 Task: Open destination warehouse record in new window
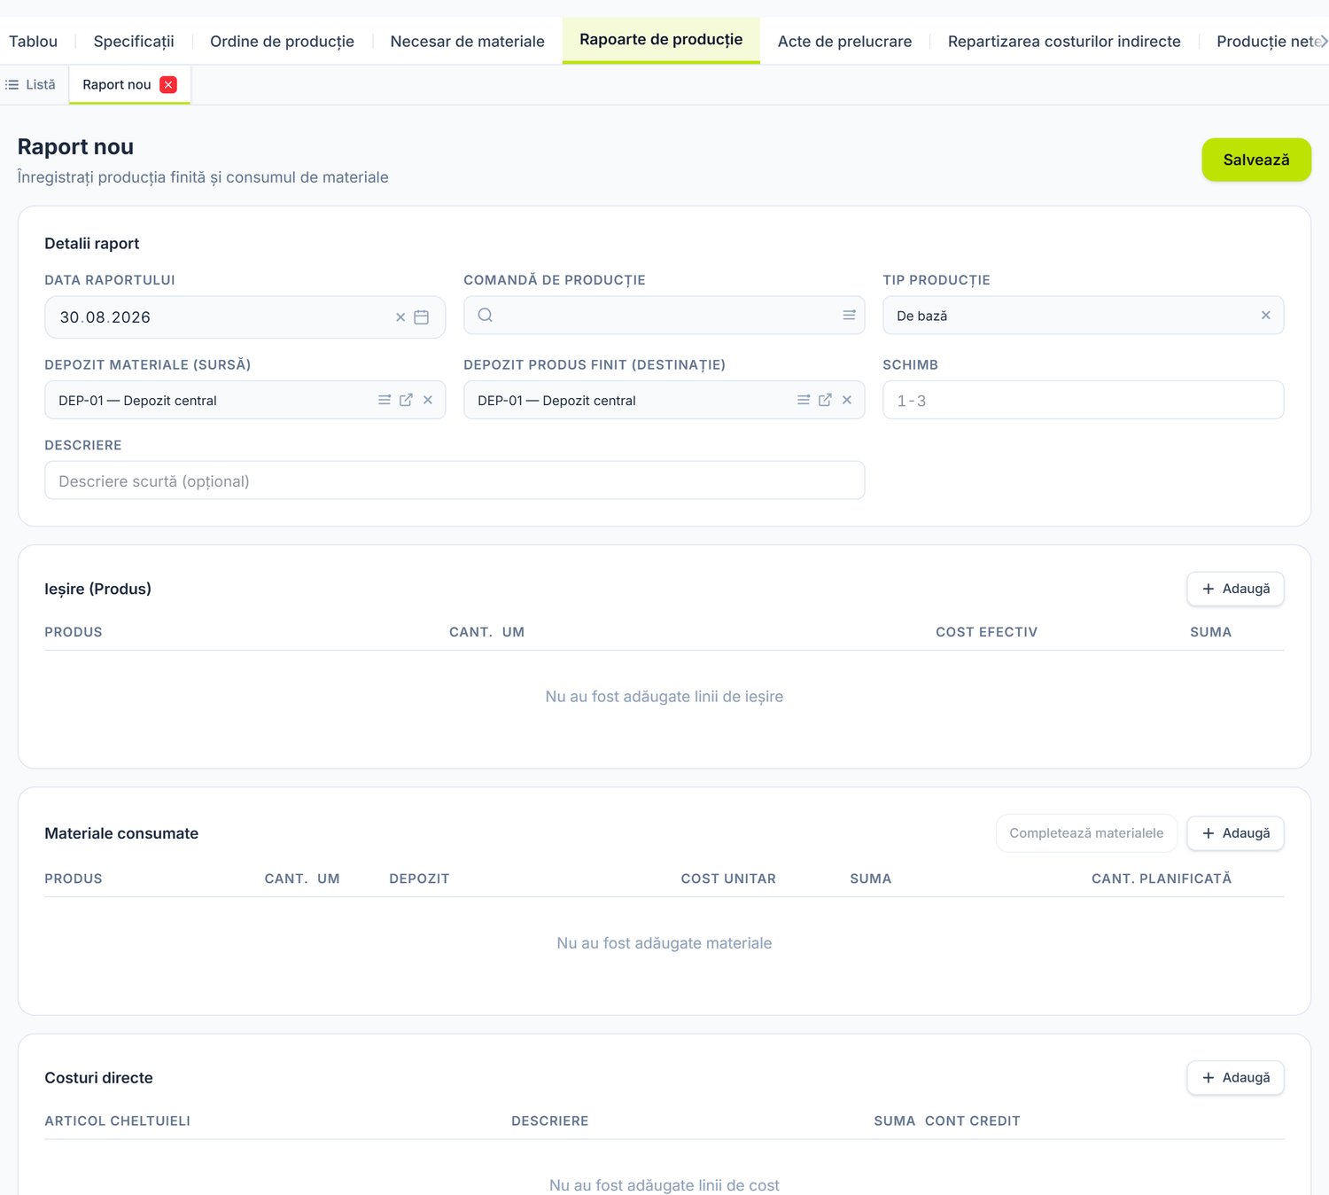pyautogui.click(x=825, y=400)
